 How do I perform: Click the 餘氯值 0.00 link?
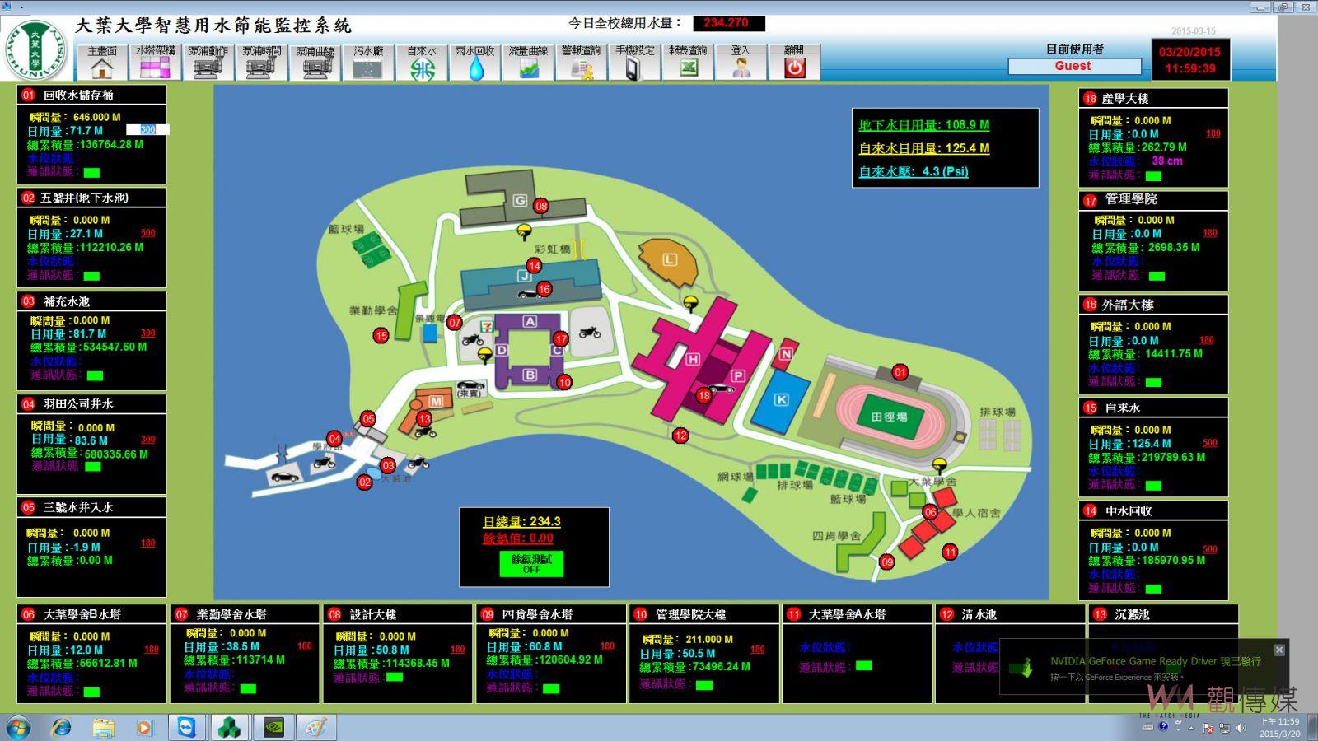pyautogui.click(x=518, y=538)
